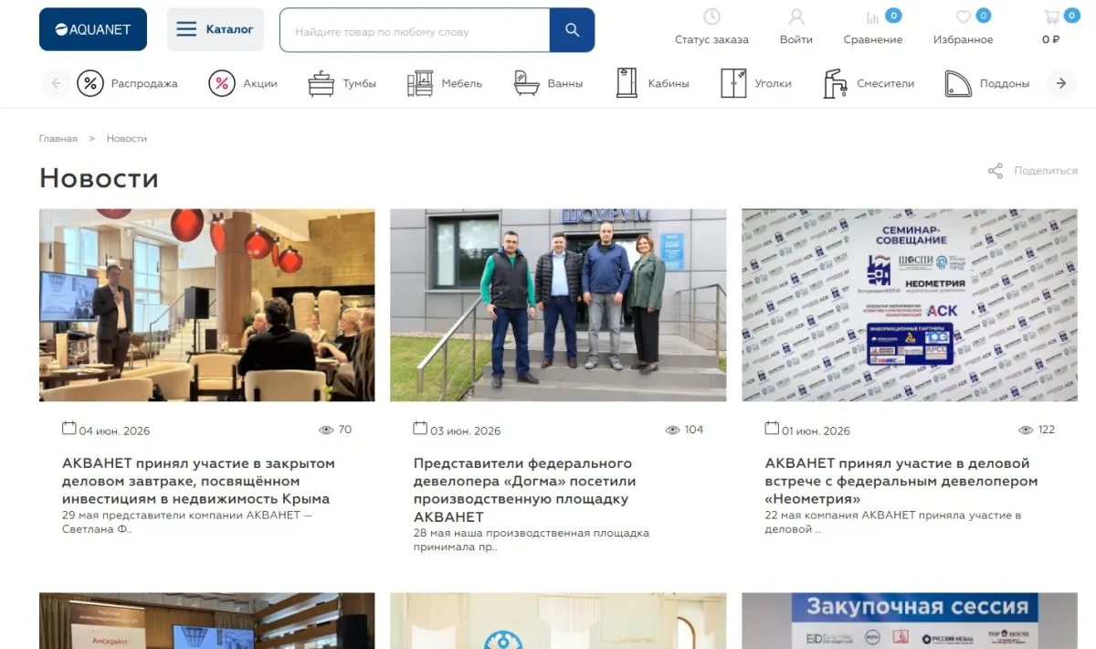This screenshot has width=1096, height=649.
Task: Click calendar icon beside 04 июн. 2026
Action: click(68, 428)
